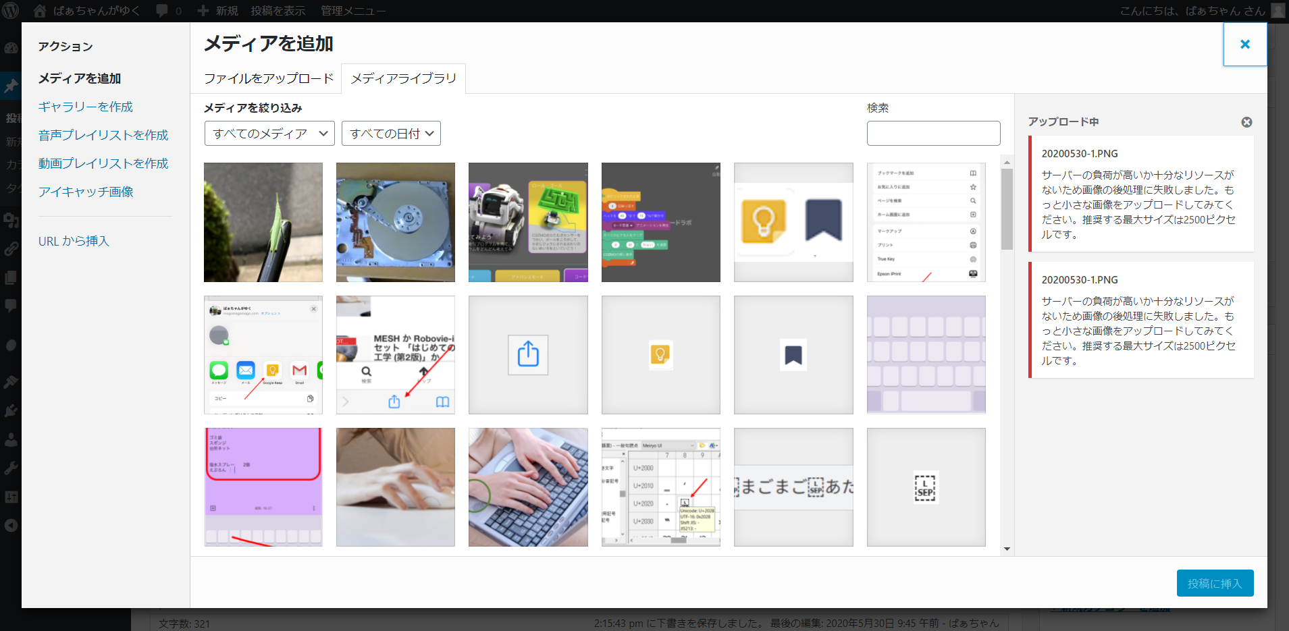Open the Users icon in admin sidebar
This screenshot has height=631, width=1289.
[x=11, y=439]
